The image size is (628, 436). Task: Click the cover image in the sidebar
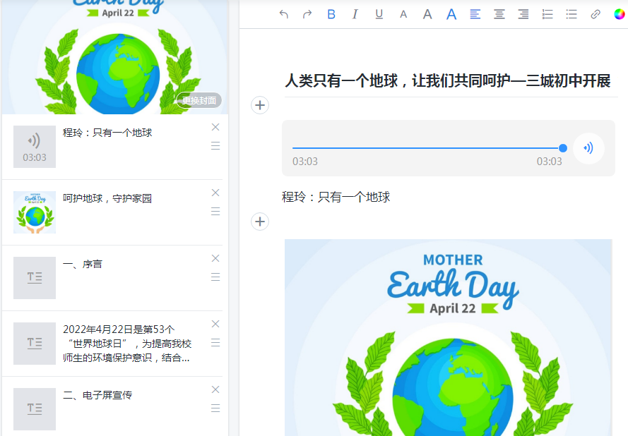(115, 56)
